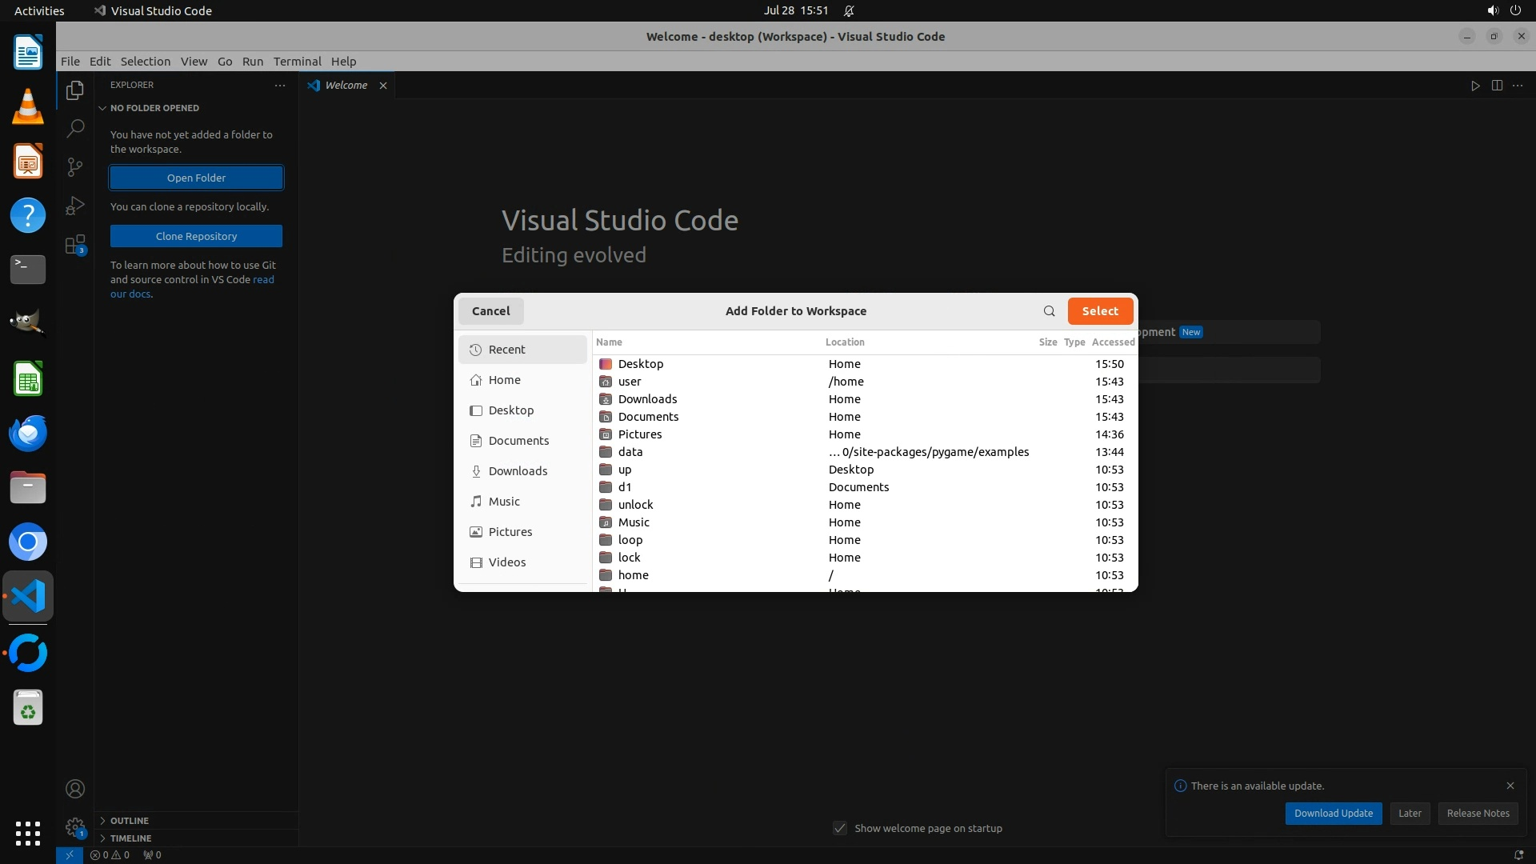Collapse the No Folder Opened section
Image resolution: width=1536 pixels, height=864 pixels.
103,108
